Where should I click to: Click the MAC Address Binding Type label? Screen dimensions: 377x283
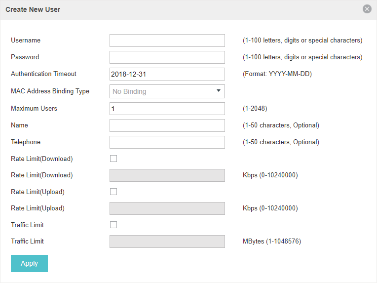point(50,91)
